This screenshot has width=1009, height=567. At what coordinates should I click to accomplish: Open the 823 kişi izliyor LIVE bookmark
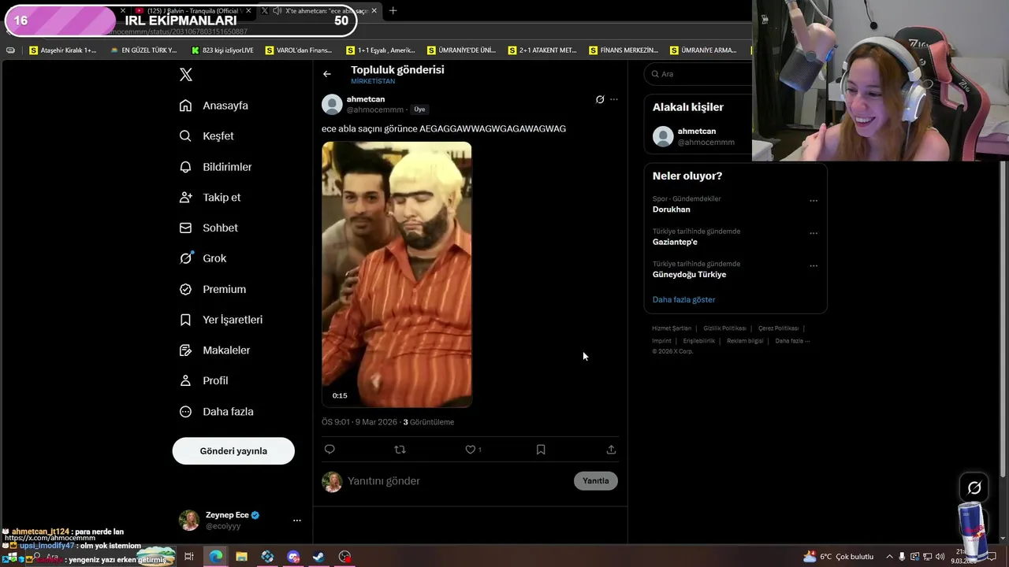(x=222, y=50)
